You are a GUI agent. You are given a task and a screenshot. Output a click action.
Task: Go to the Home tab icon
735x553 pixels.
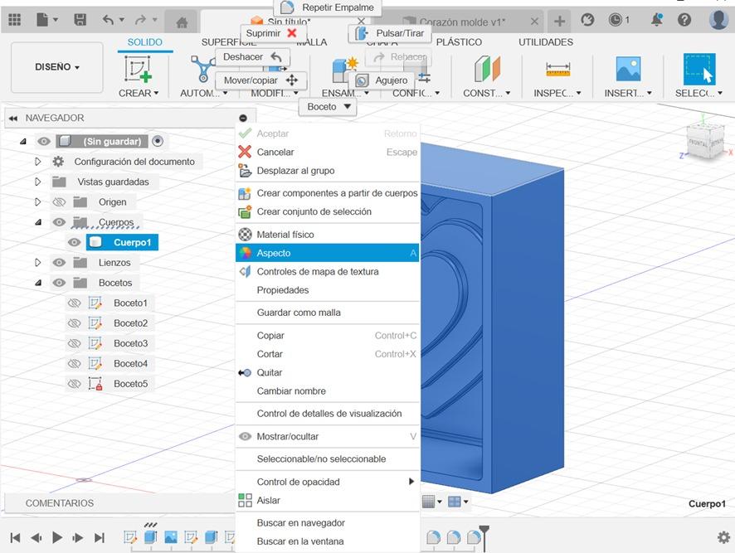[182, 22]
